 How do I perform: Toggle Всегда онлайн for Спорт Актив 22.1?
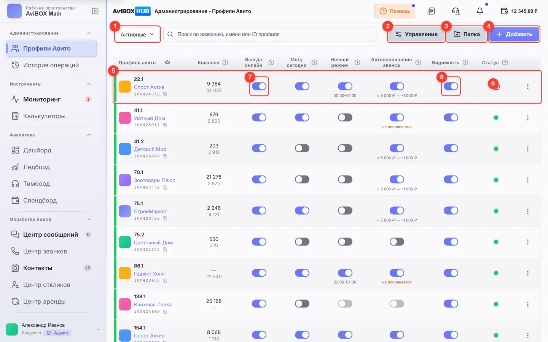[x=259, y=86]
